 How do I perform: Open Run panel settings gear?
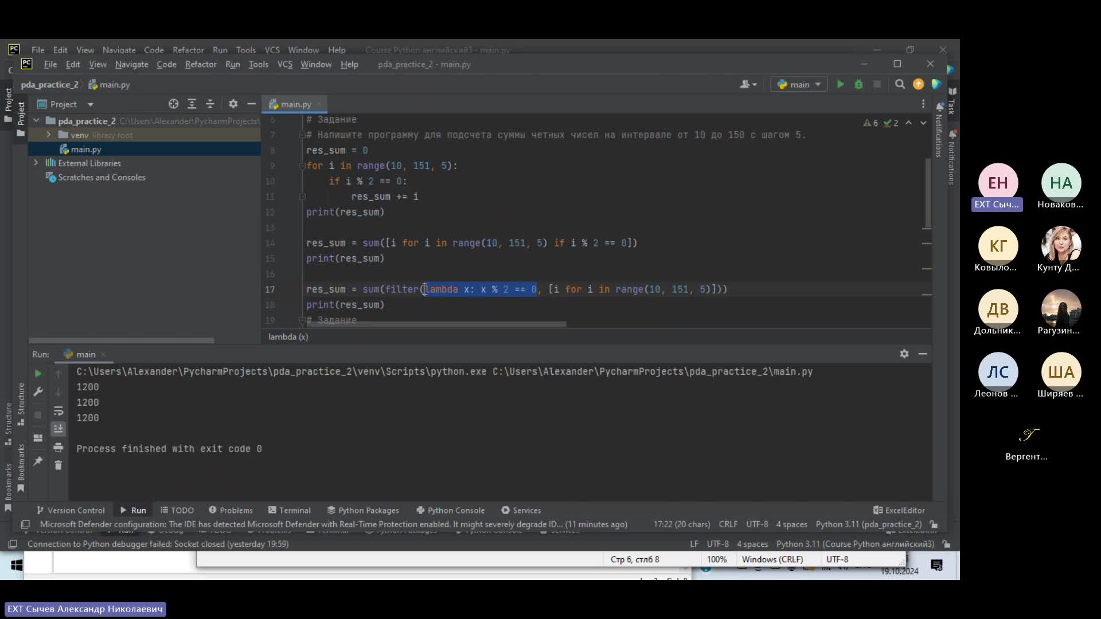coord(904,354)
